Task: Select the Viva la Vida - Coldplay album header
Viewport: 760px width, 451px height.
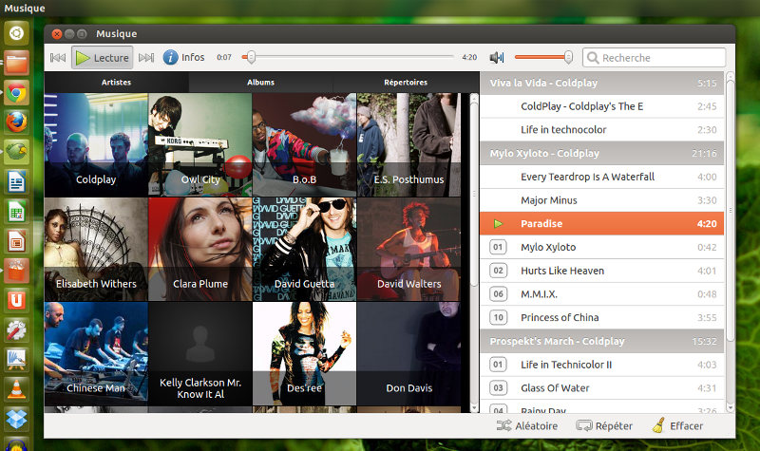Action: tap(602, 83)
